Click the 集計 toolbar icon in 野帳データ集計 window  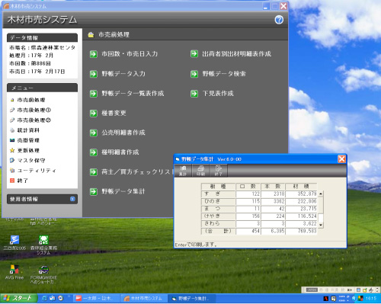click(183, 170)
